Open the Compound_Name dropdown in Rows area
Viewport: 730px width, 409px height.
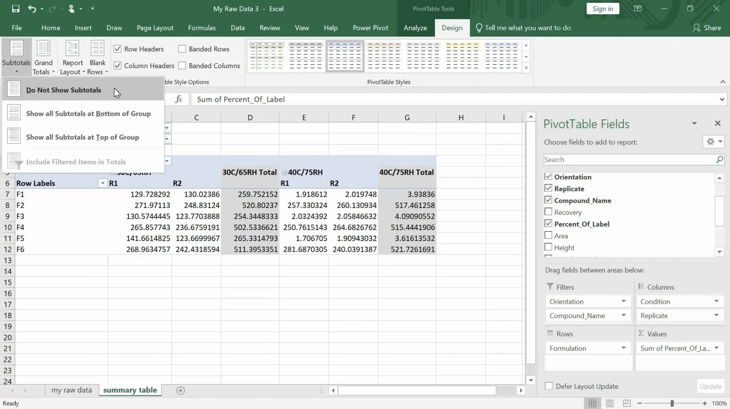624,315
